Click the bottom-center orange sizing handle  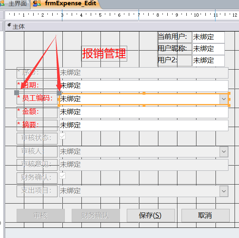click(x=144, y=105)
